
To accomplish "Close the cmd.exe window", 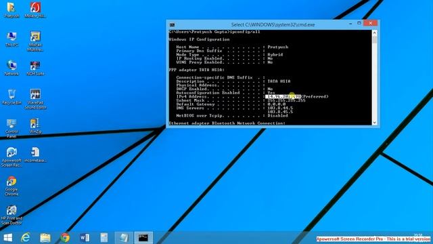I will click(370, 23).
